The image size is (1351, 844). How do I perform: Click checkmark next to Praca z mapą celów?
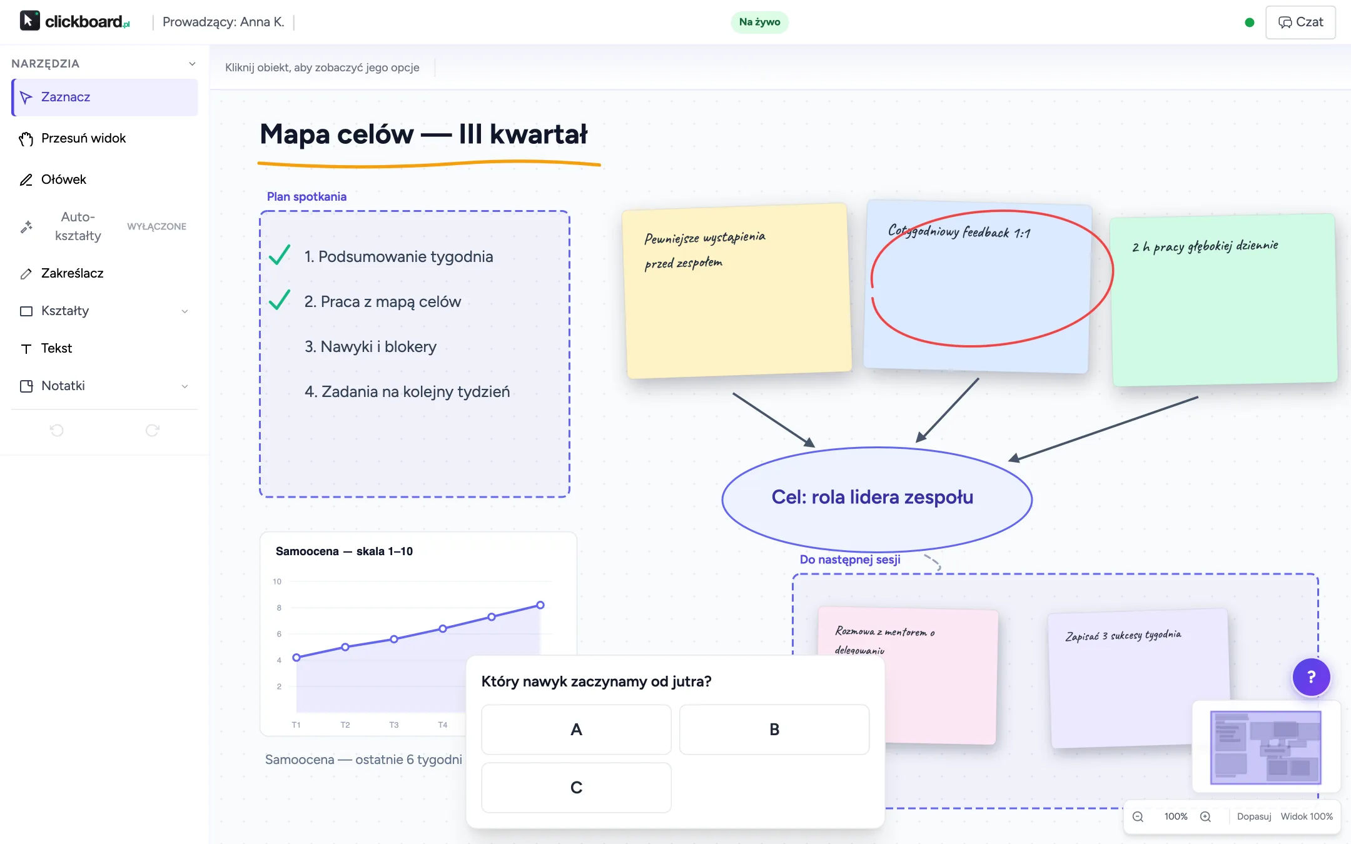click(x=280, y=300)
